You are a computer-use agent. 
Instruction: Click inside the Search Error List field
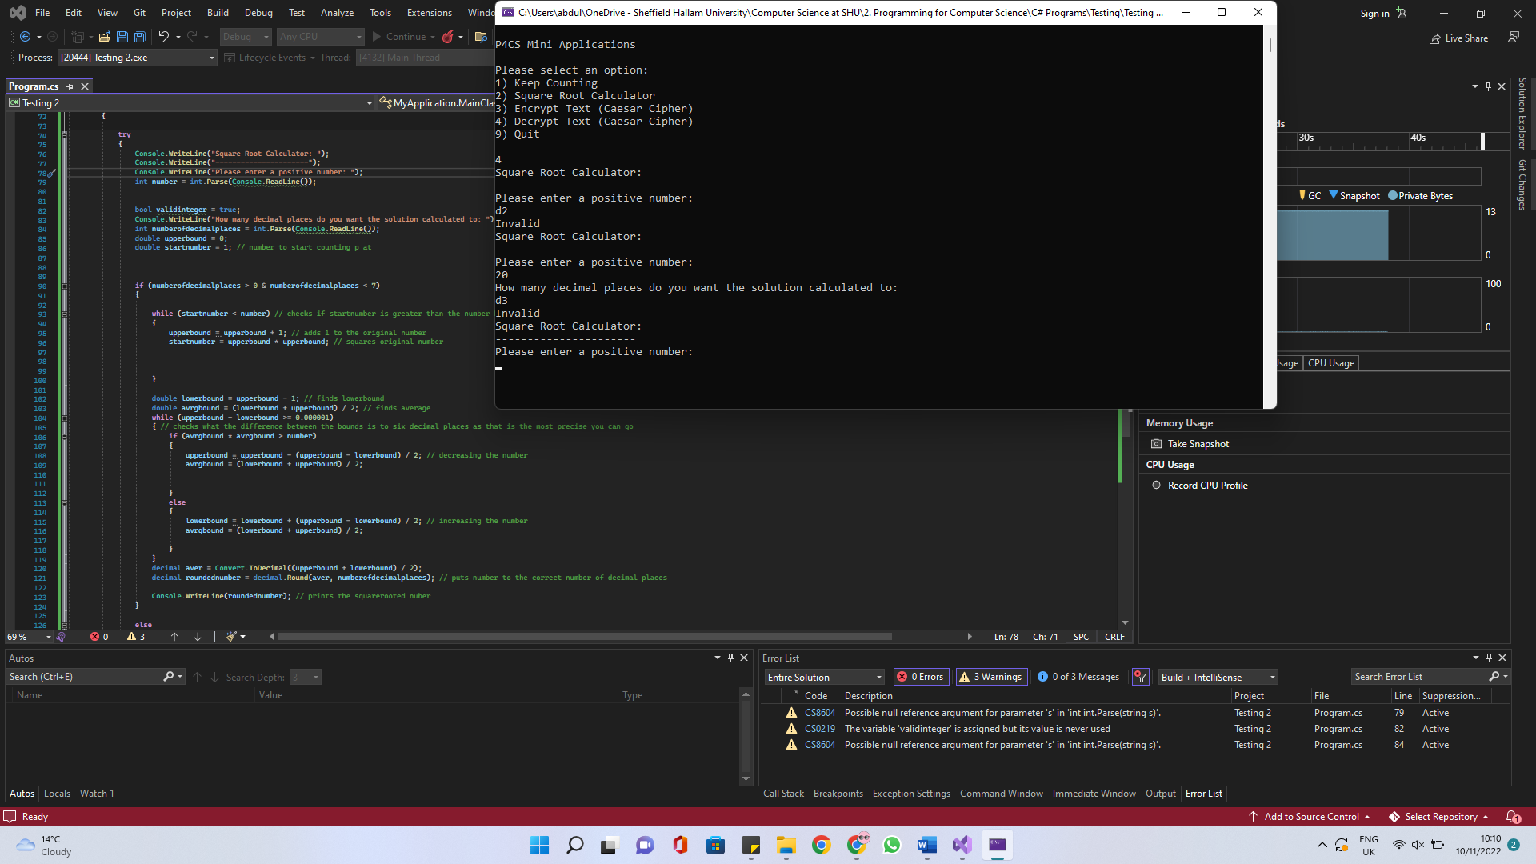pyautogui.click(x=1418, y=677)
